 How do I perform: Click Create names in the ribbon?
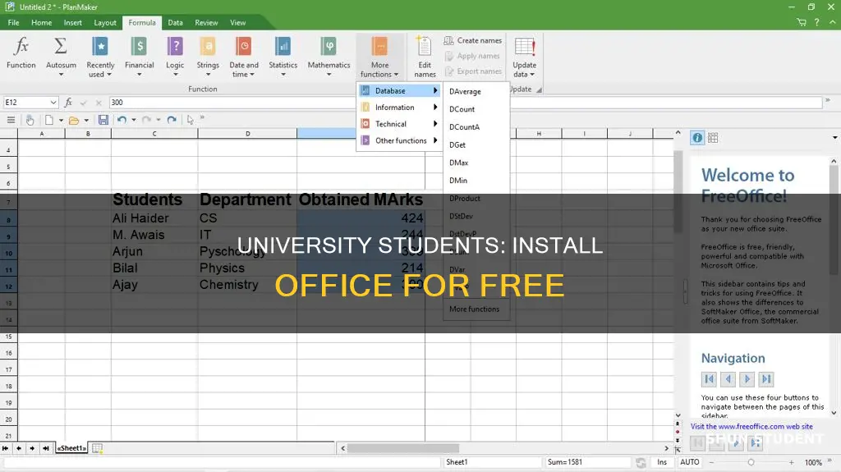473,40
